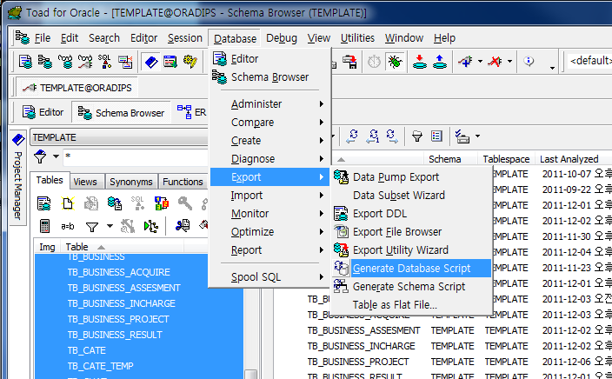612x379 pixels.
Task: Open Session Browser glasses icon in toolbar
Action: [x=65, y=61]
